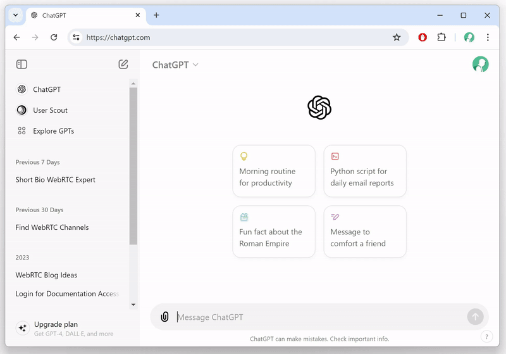The image size is (506, 354).
Task: Click the pencil icon on comfort a friend card
Action: pos(335,217)
